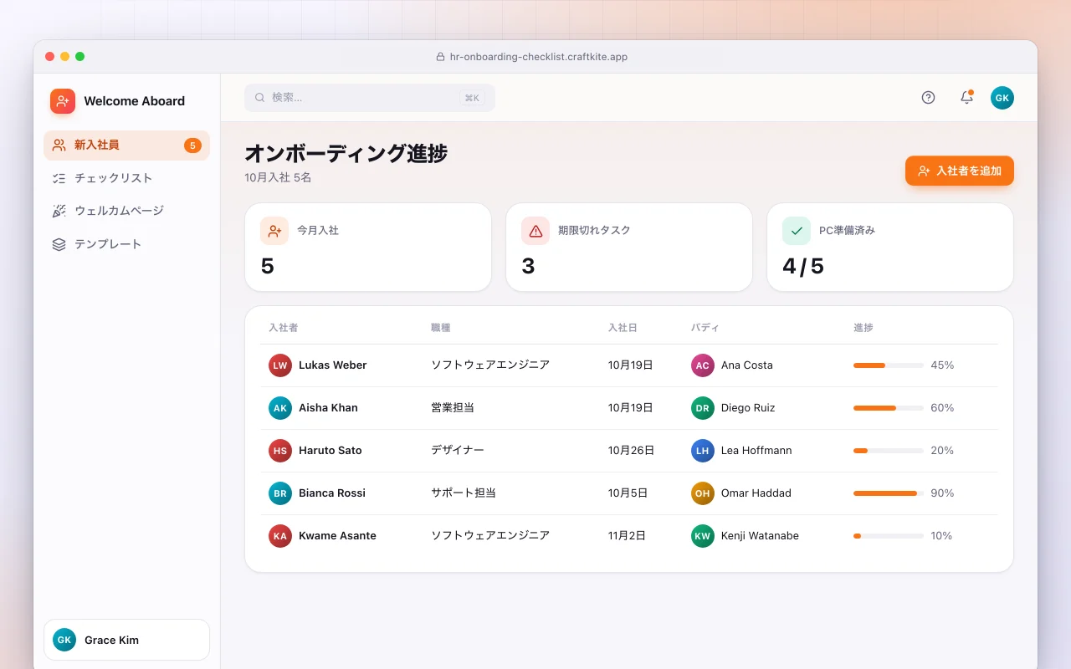
Task: Open チェックリスト in the sidebar
Action: click(126, 178)
